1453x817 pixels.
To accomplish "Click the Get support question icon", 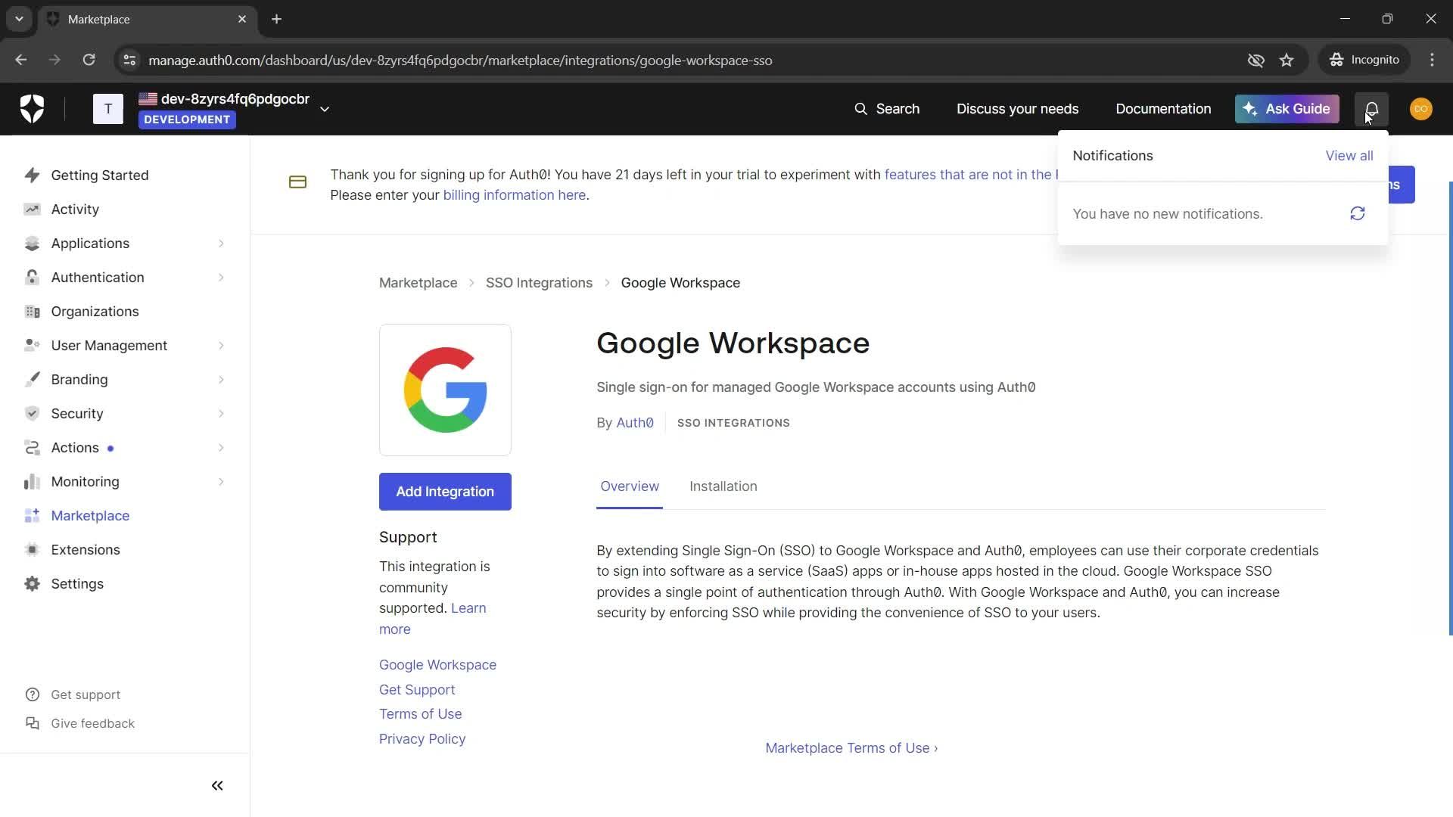I will [x=33, y=694].
